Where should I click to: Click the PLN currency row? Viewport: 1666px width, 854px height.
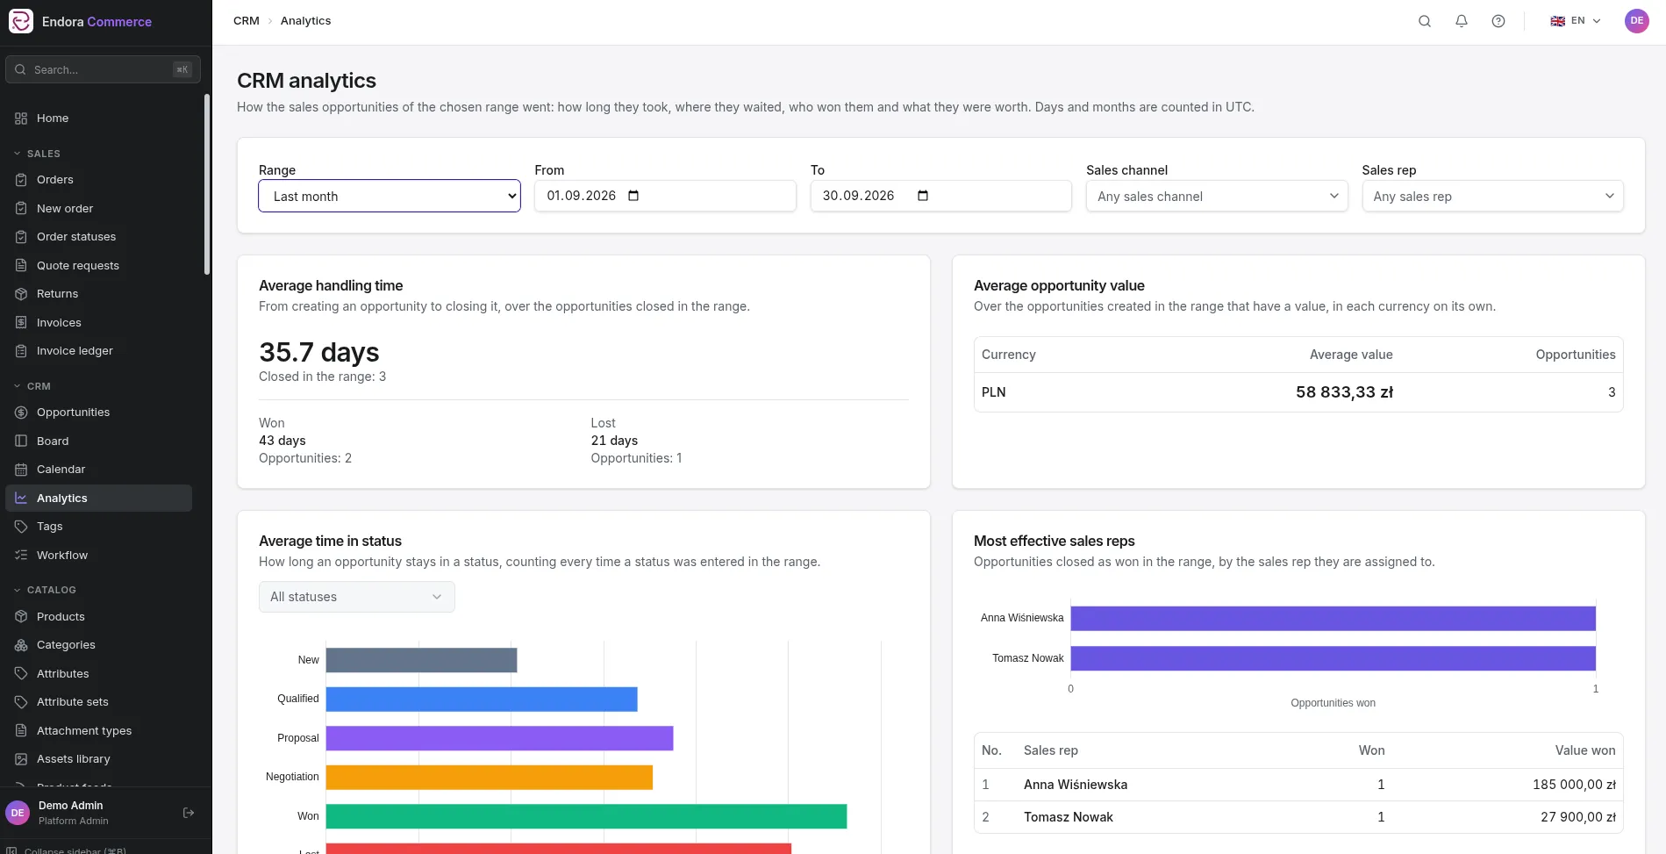[1298, 392]
